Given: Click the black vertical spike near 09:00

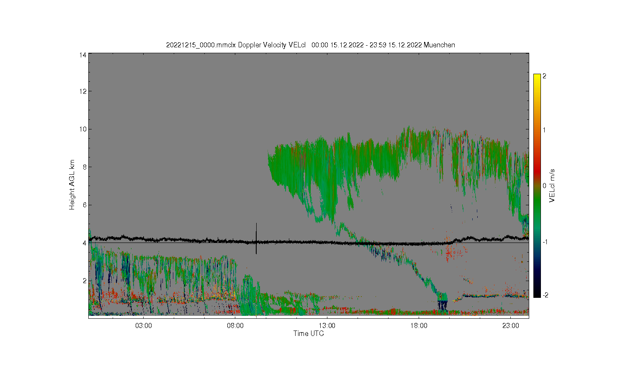Looking at the screenshot, I should point(256,238).
